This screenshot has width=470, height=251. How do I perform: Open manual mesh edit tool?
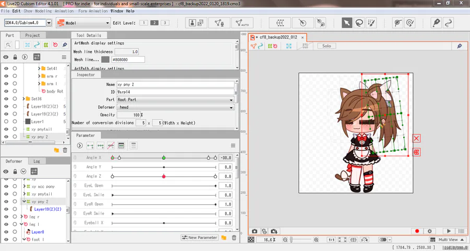click(x=219, y=23)
